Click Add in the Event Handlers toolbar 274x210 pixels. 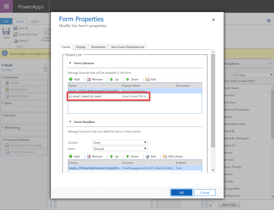tap(74, 156)
